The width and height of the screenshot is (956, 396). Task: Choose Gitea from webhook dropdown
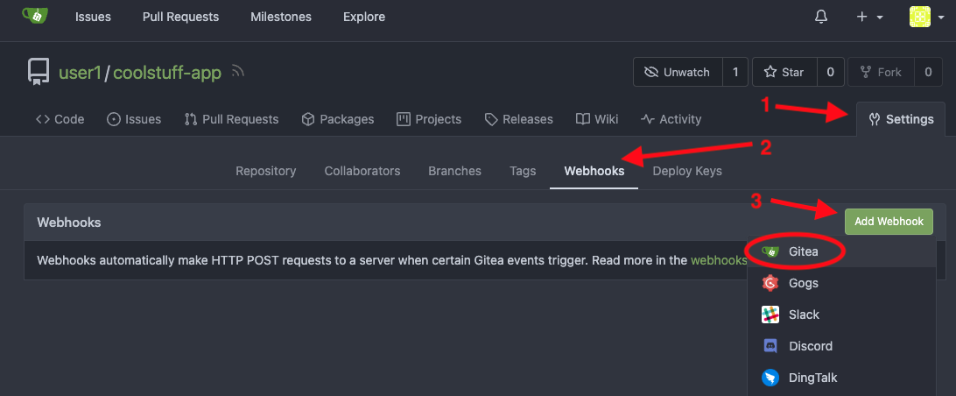click(x=841, y=251)
